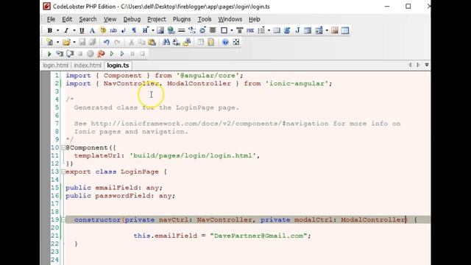Click the 'J' script toolbar icon
471x265 pixels.
pos(297,30)
